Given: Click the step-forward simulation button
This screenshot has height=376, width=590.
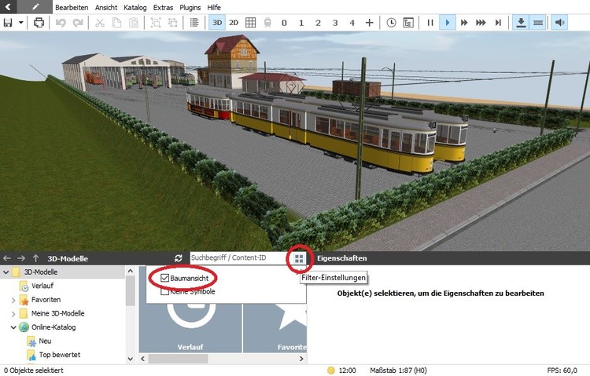Looking at the screenshot, I should click(498, 23).
